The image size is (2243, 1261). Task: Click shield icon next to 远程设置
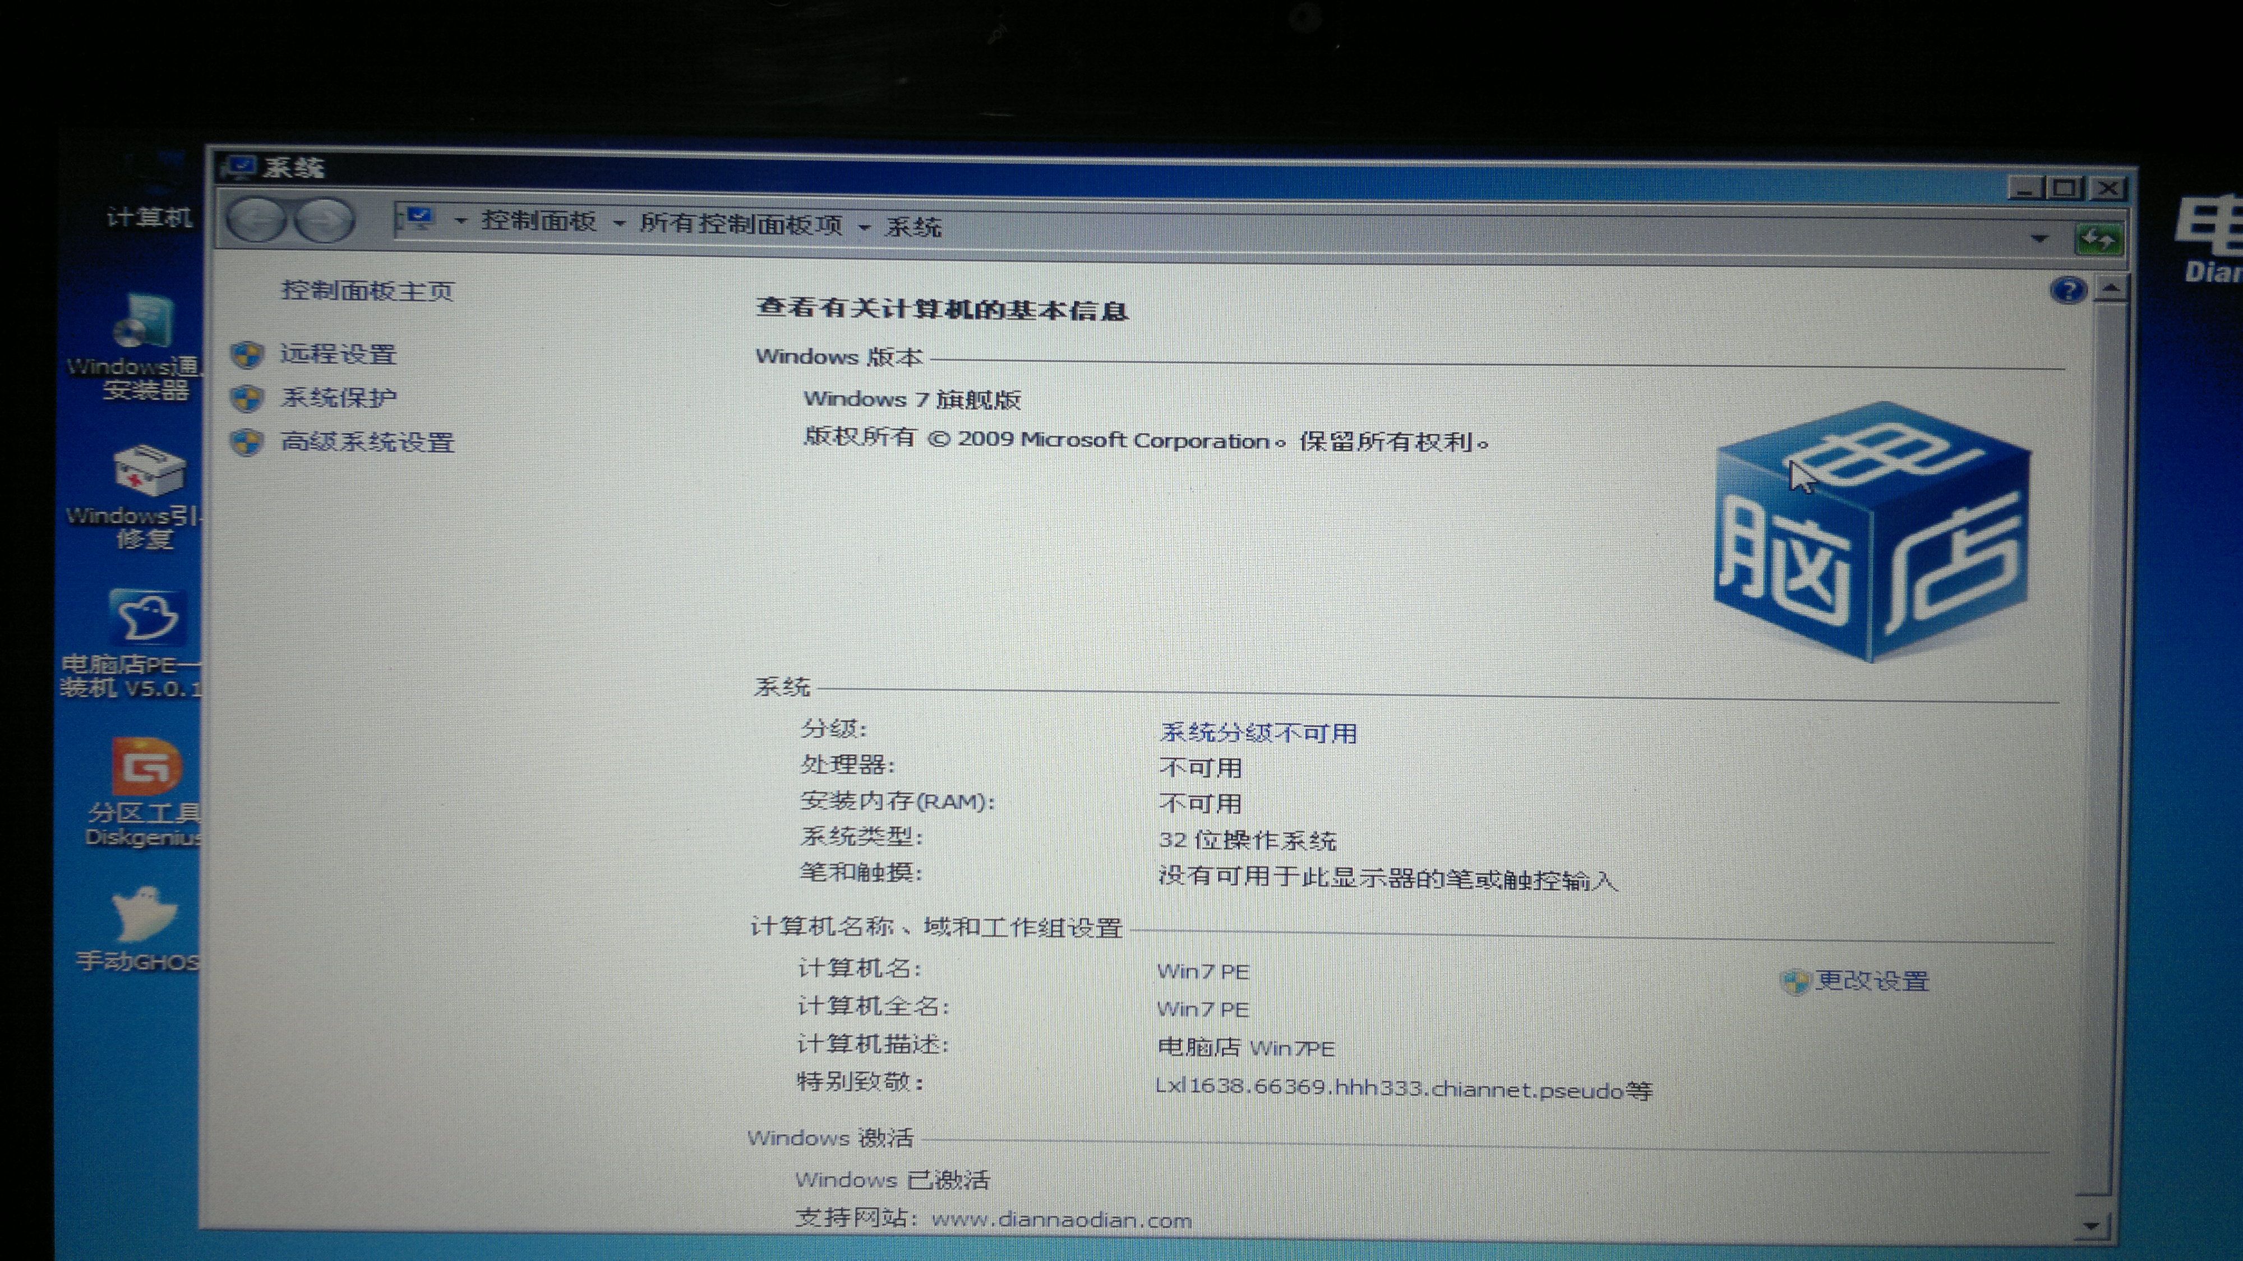point(247,355)
